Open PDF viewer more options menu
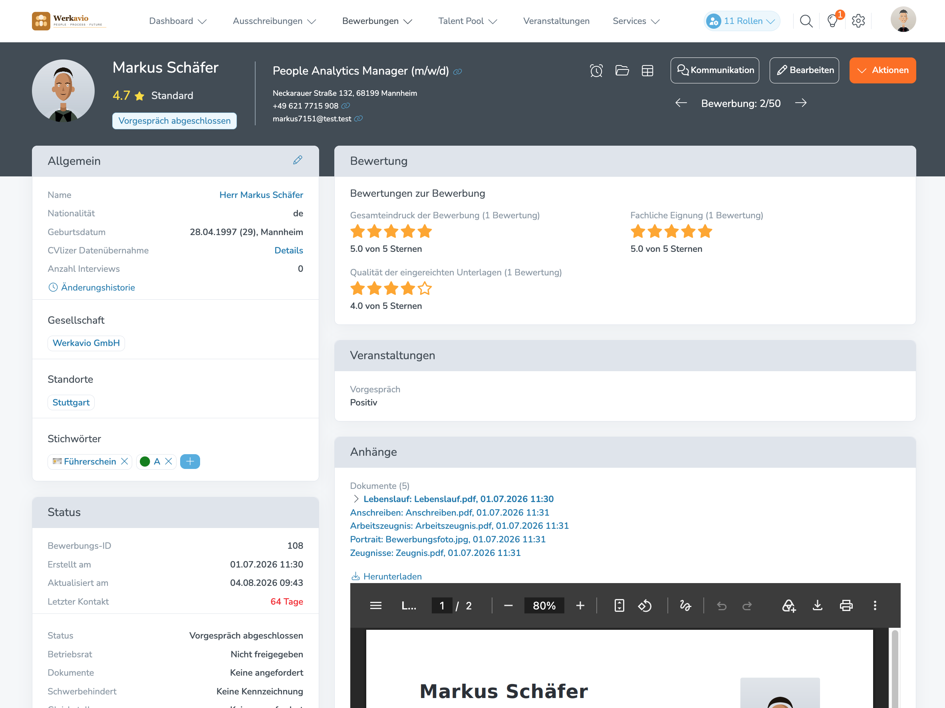This screenshot has height=708, width=945. click(x=875, y=605)
